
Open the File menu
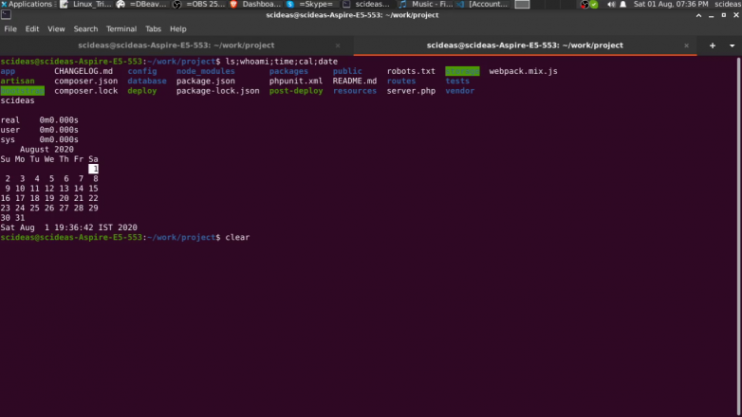pyautogui.click(x=9, y=28)
